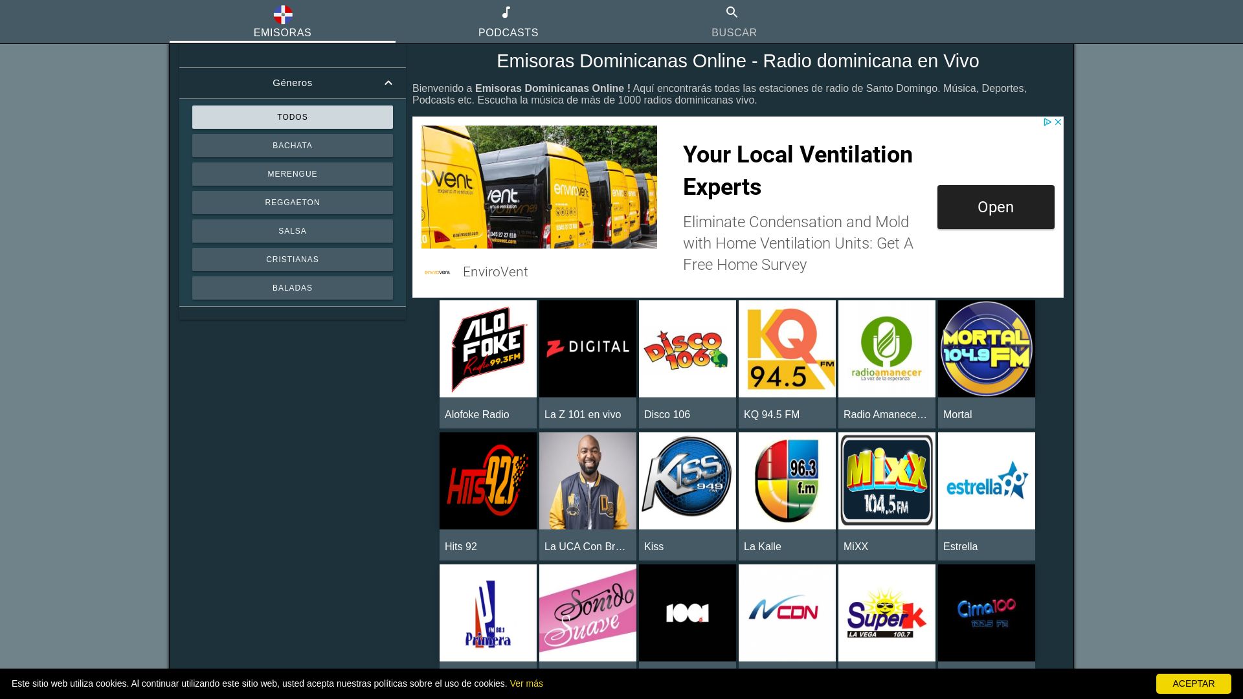Image resolution: width=1243 pixels, height=699 pixels.
Task: Open the La Kalle 96.3 fm logo
Action: [x=787, y=481]
